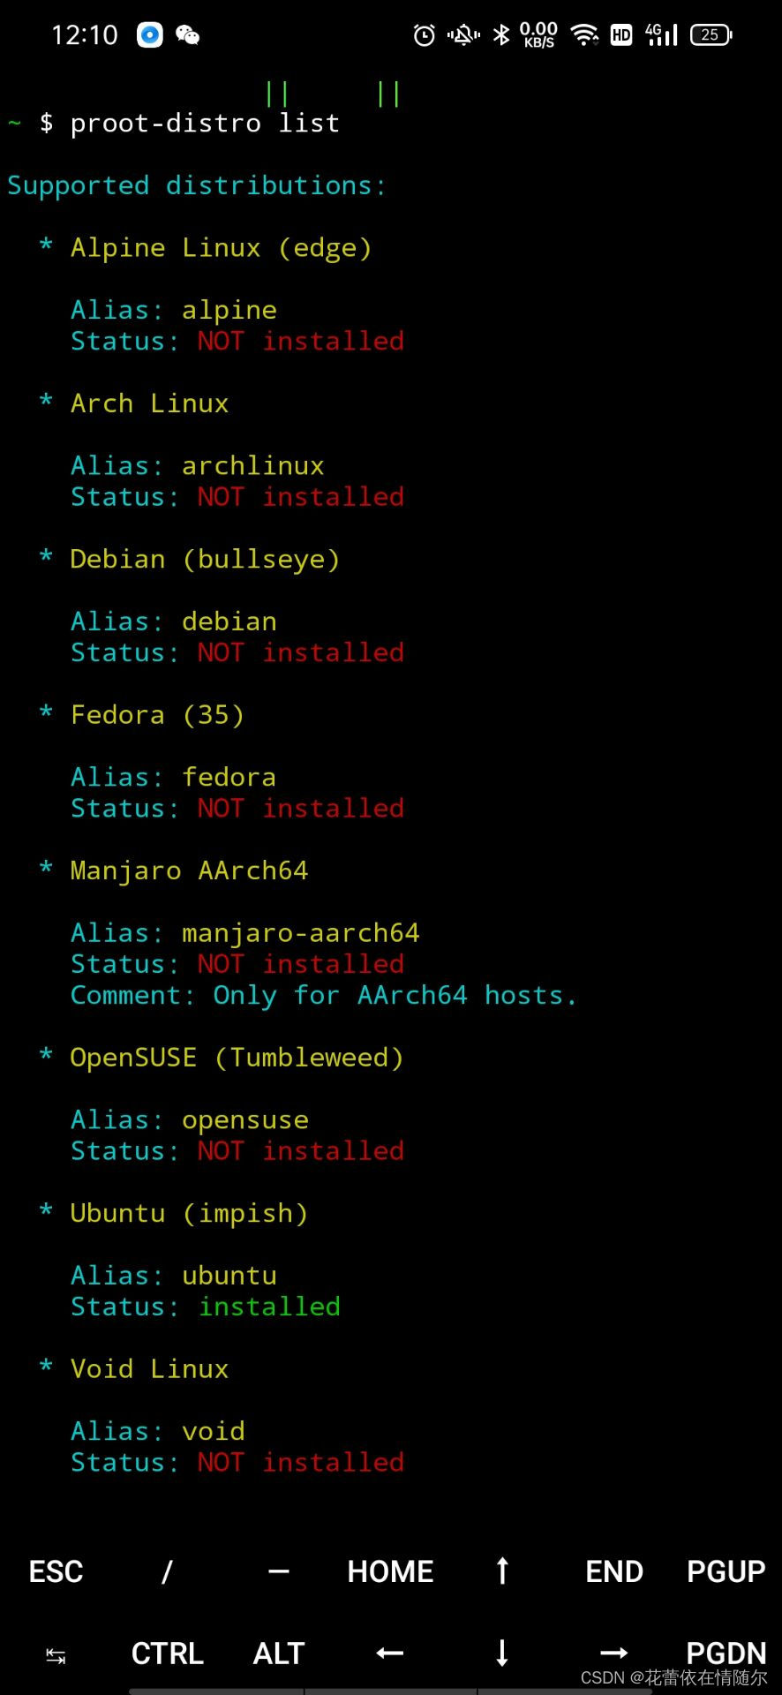Tap the Bluetooth icon in the status bar
782x1695 pixels.
tap(501, 34)
